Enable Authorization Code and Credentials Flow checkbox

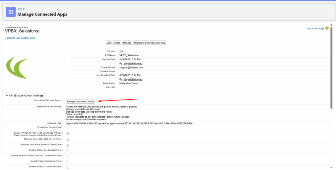pyautogui.click(x=68, y=156)
